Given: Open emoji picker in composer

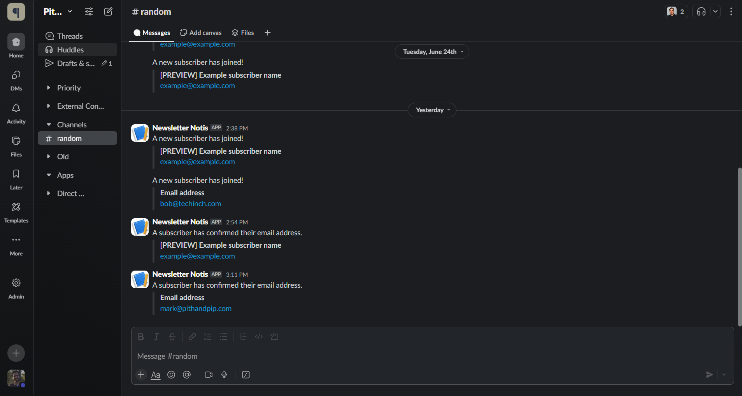Looking at the screenshot, I should (171, 375).
